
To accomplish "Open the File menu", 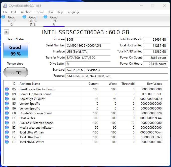I will pyautogui.click(x=5, y=12).
